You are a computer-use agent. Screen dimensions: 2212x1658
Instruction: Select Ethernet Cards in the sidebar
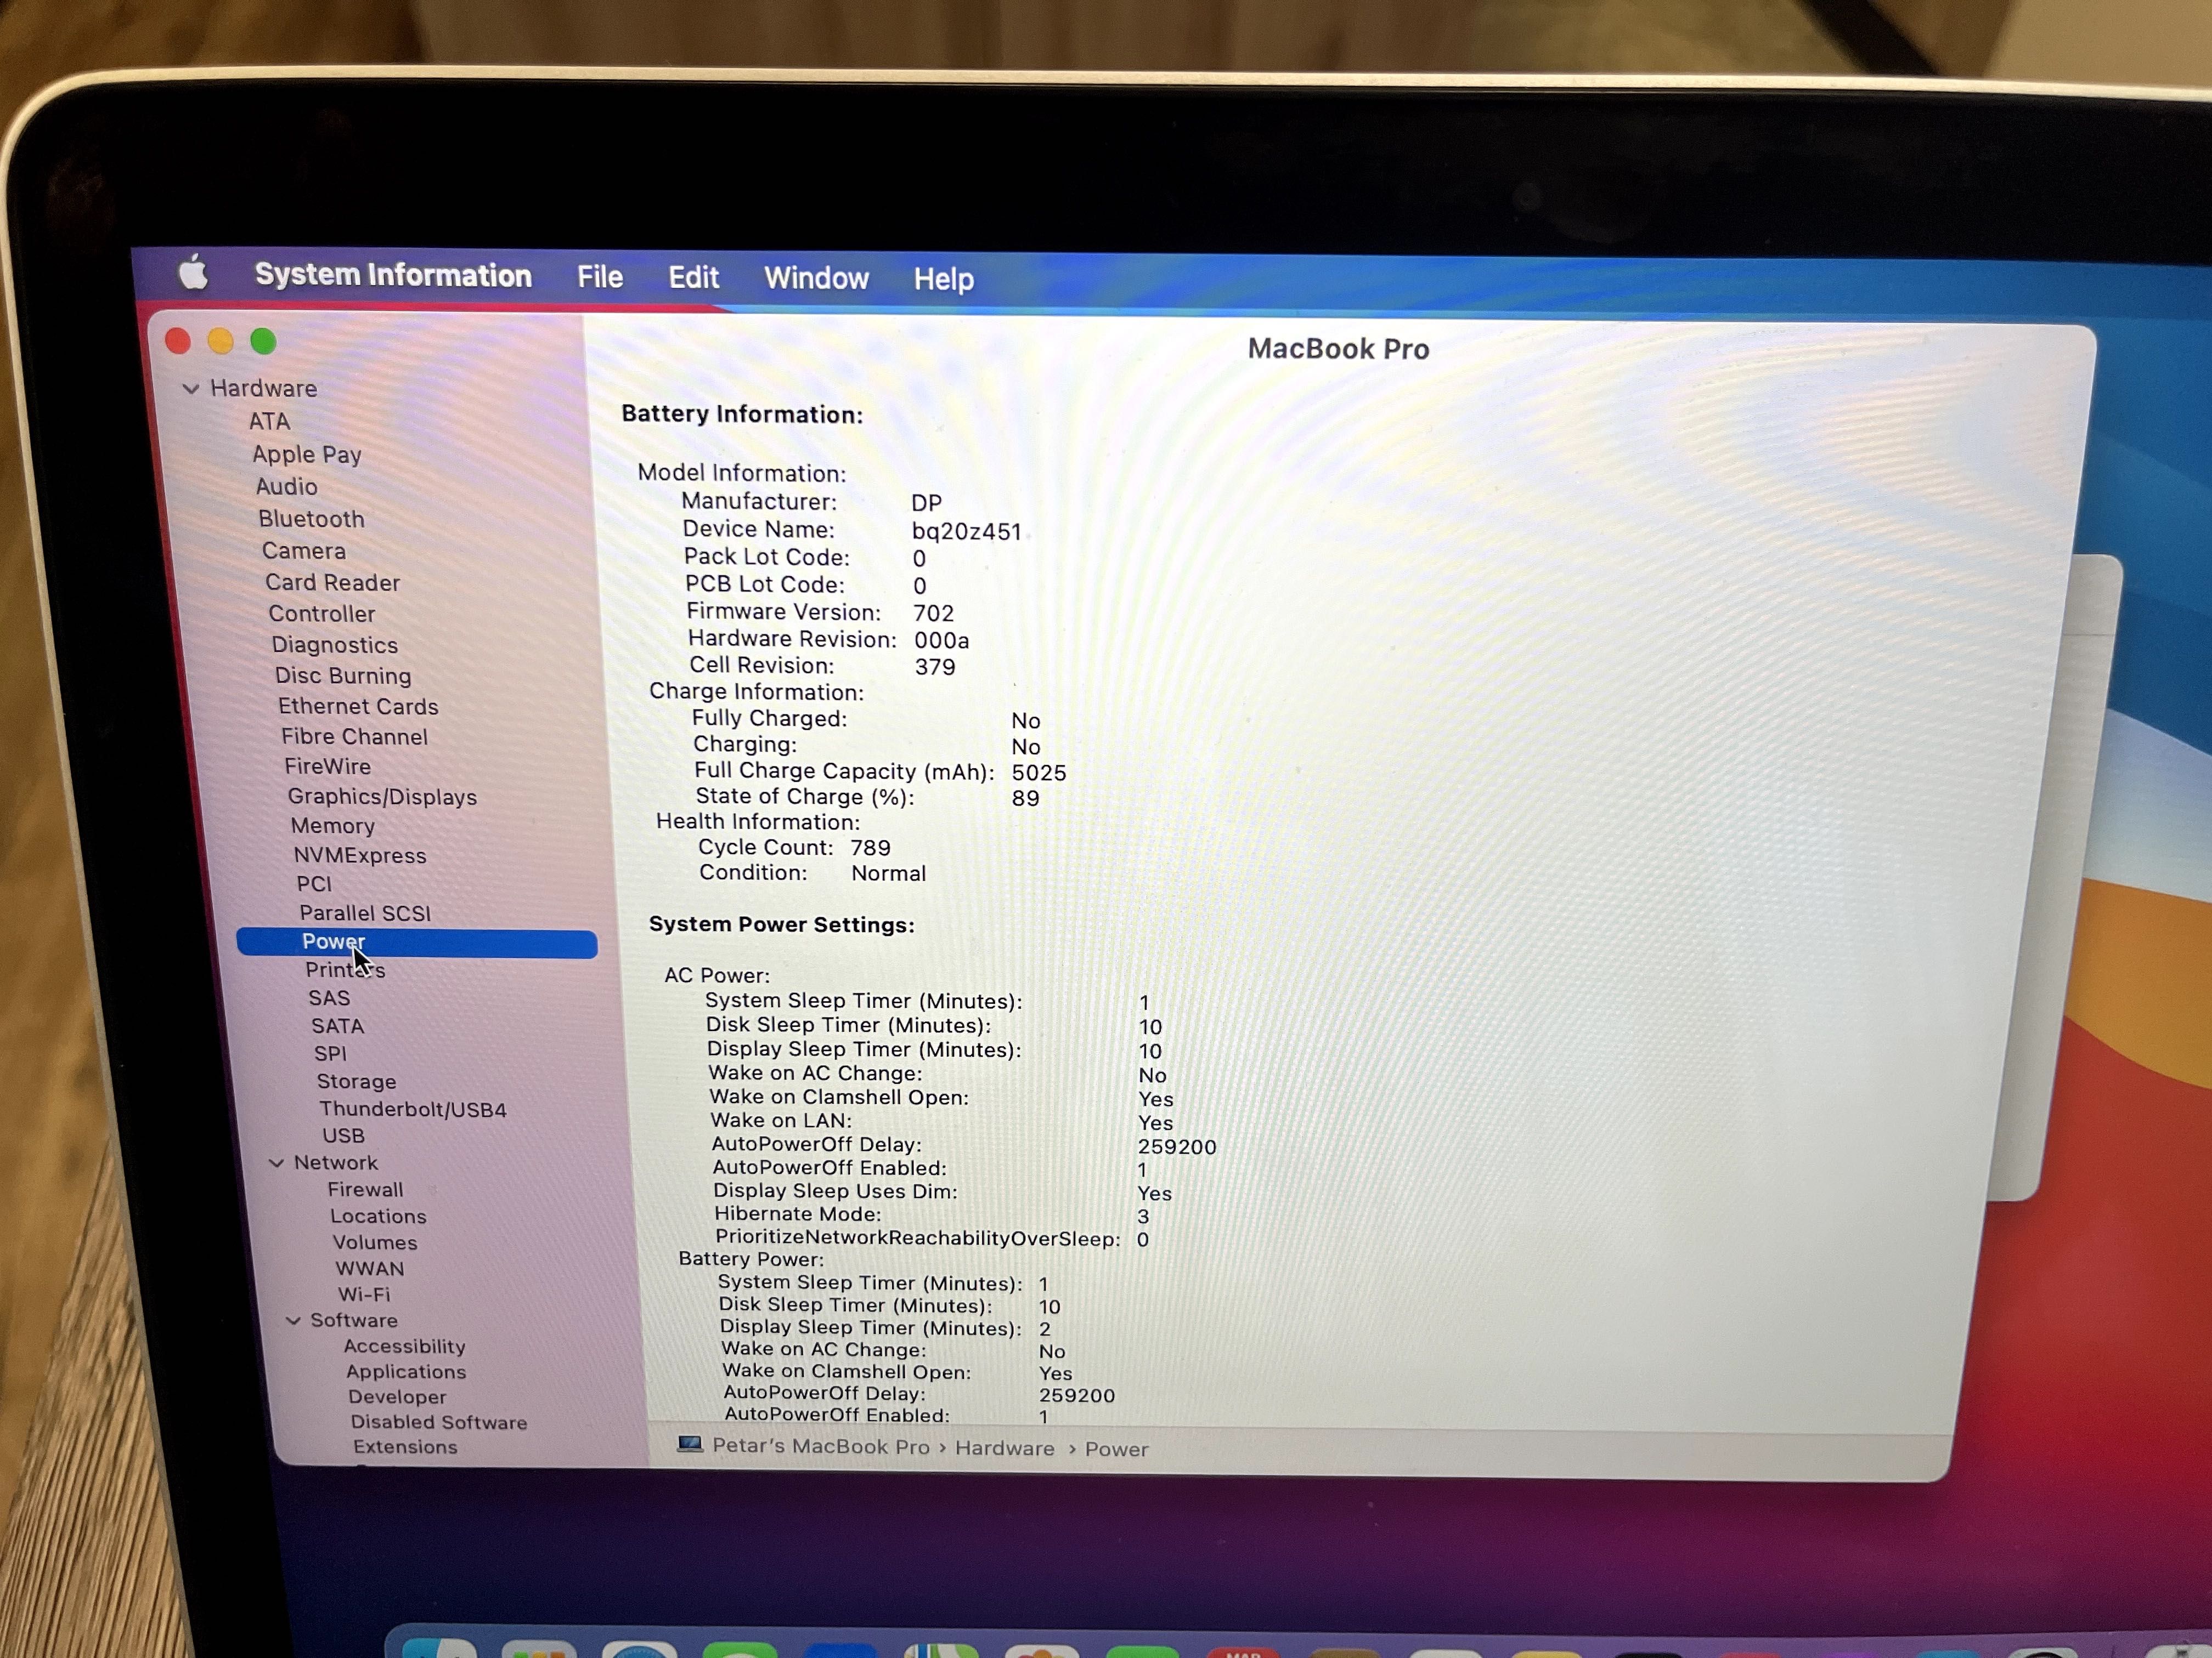(358, 707)
